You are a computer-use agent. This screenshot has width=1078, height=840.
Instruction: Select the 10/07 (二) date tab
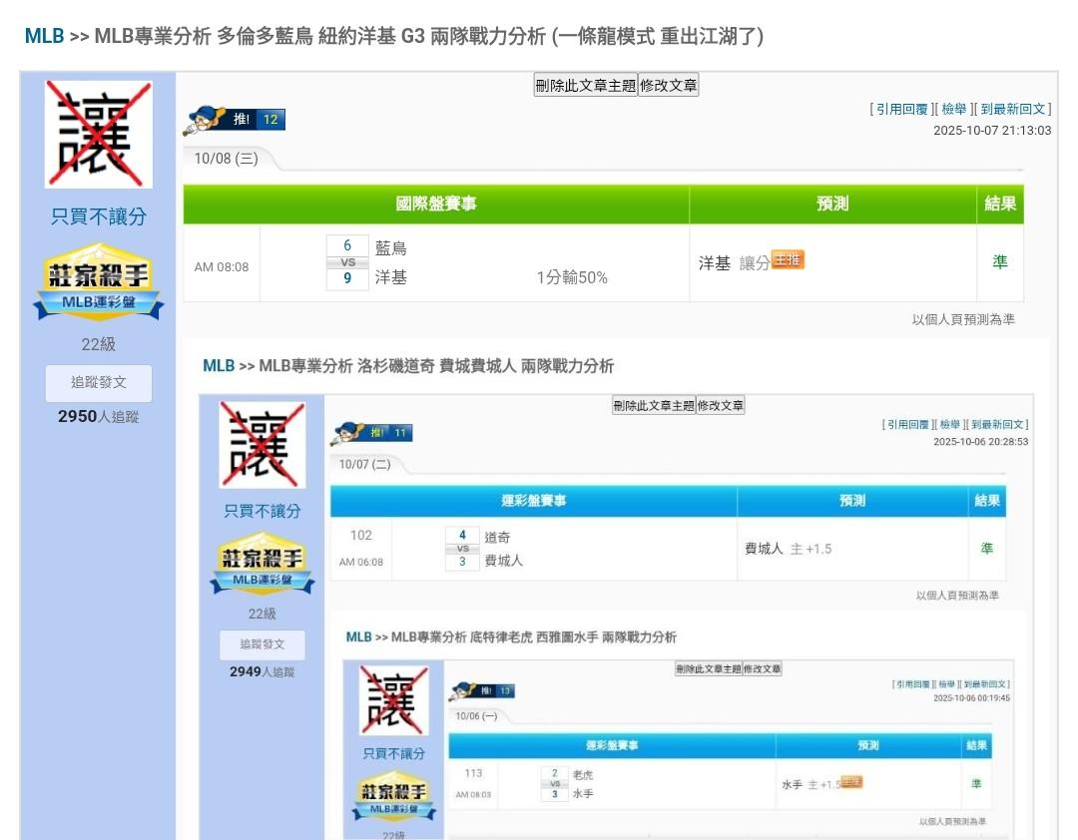(364, 465)
